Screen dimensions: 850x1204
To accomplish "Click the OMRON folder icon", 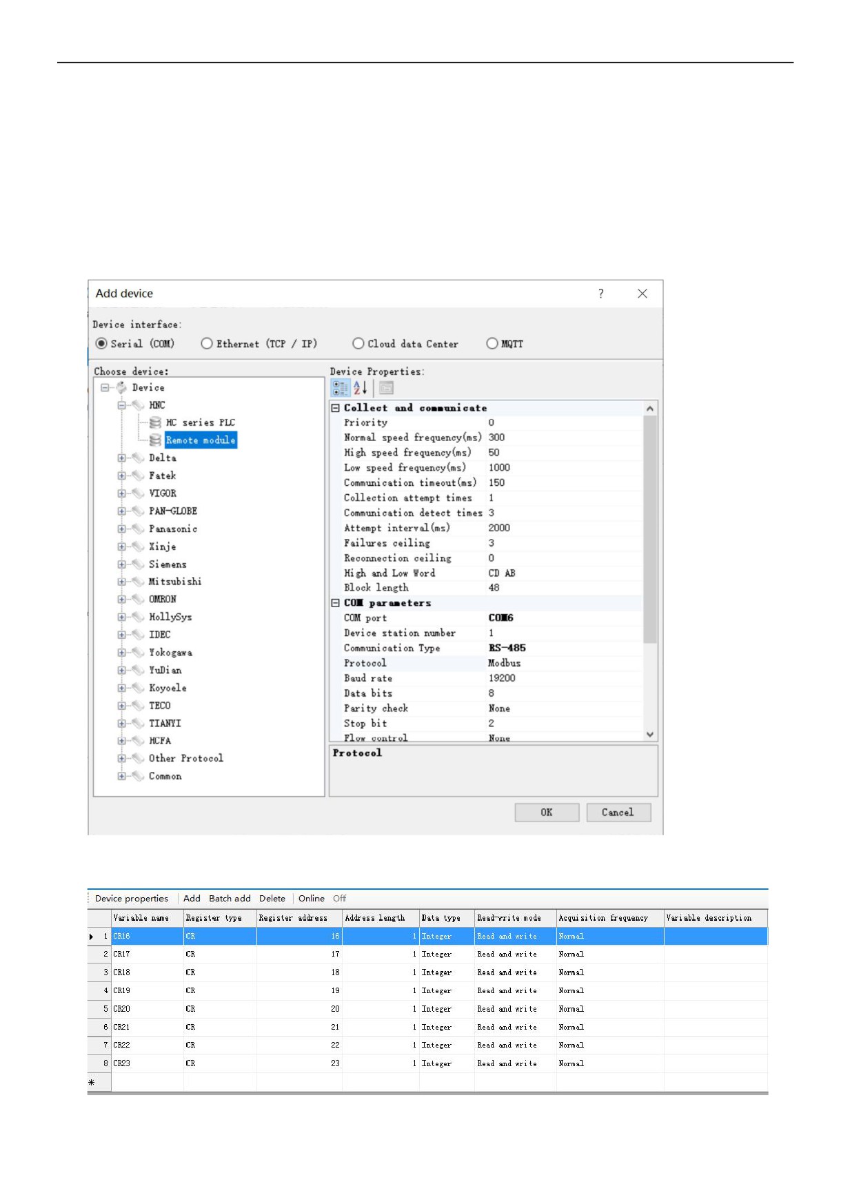I will click(139, 600).
